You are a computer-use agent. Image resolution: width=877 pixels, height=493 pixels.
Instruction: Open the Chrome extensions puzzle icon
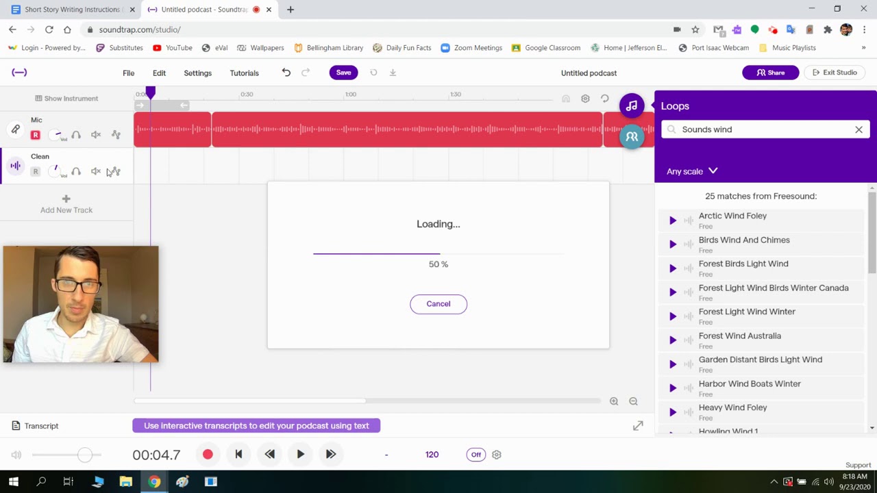point(828,29)
